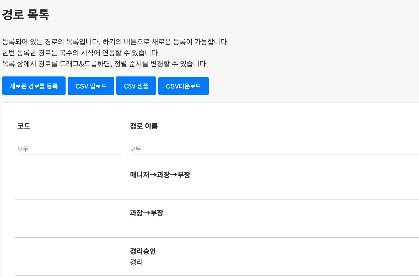Image resolution: width=419 pixels, height=277 pixels.
Task: Click the empty code cell beside 경리승인
Action: pos(69,257)
